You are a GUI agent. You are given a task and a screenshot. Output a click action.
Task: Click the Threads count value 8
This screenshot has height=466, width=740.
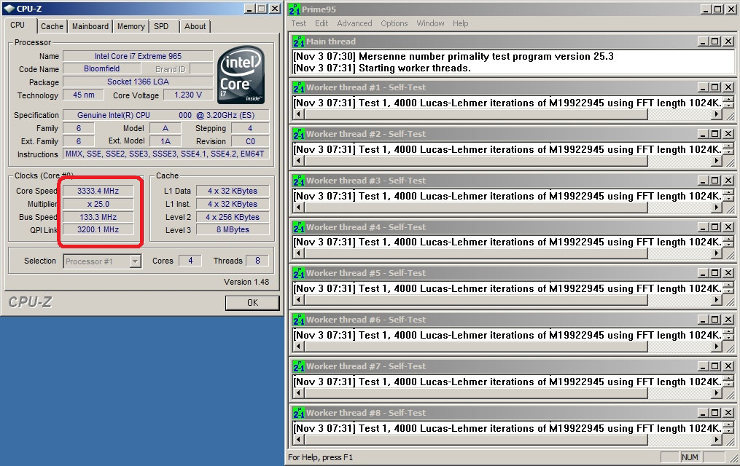tap(257, 261)
